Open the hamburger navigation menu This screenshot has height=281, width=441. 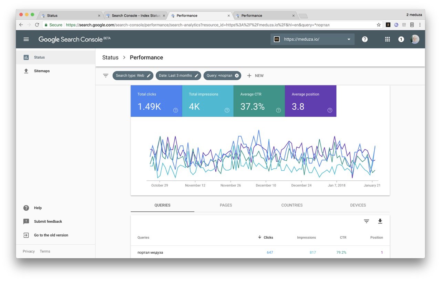pos(26,39)
